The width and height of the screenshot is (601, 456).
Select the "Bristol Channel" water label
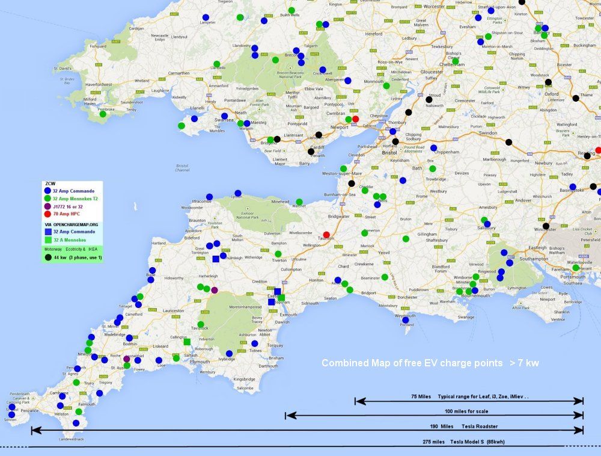183,168
